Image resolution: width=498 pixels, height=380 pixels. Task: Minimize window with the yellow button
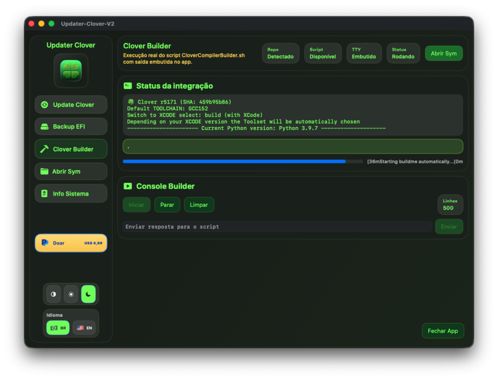(41, 23)
